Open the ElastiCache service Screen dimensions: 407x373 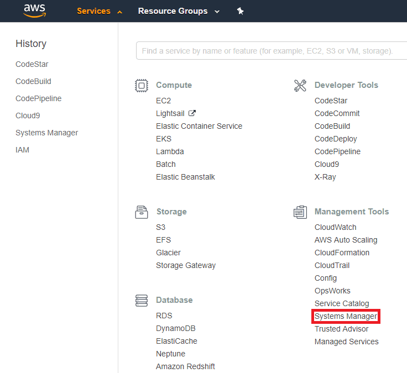click(176, 341)
